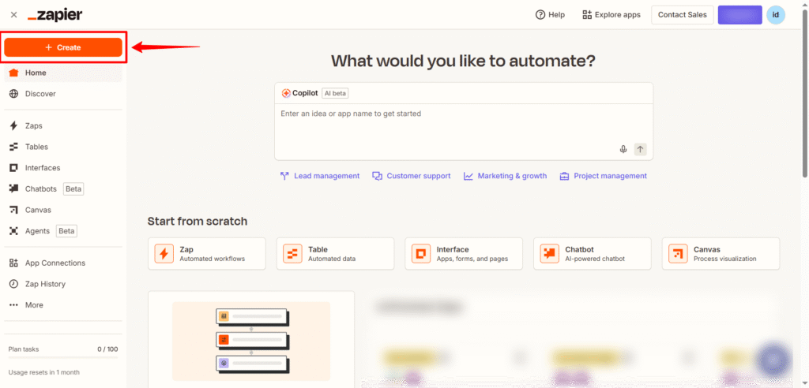The height and width of the screenshot is (388, 809).
Task: Select the Customer support suggestion
Action: click(411, 176)
